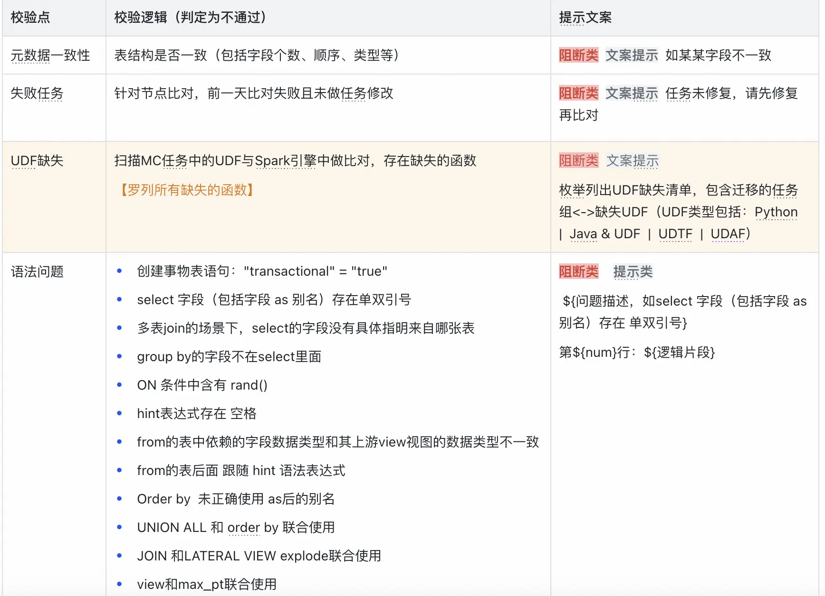Click 阻断类 tag in UDF缺失 row
The width and height of the screenshot is (825, 596).
[578, 161]
